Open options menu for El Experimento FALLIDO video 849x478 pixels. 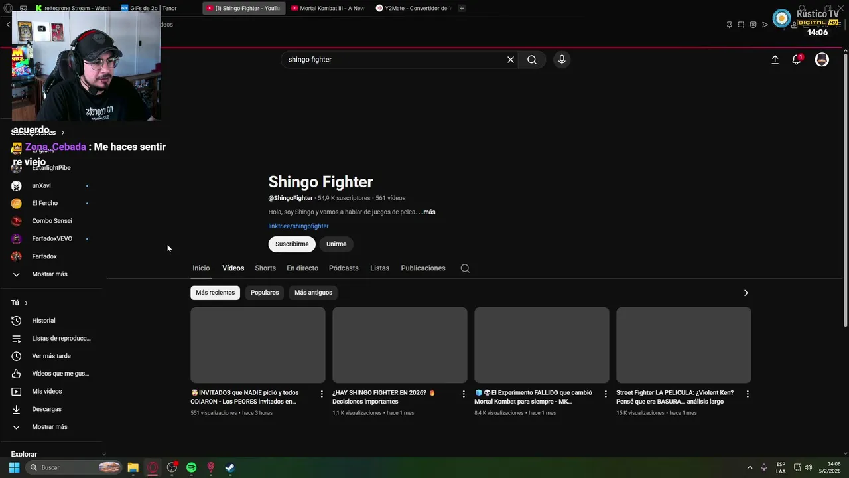(606, 394)
